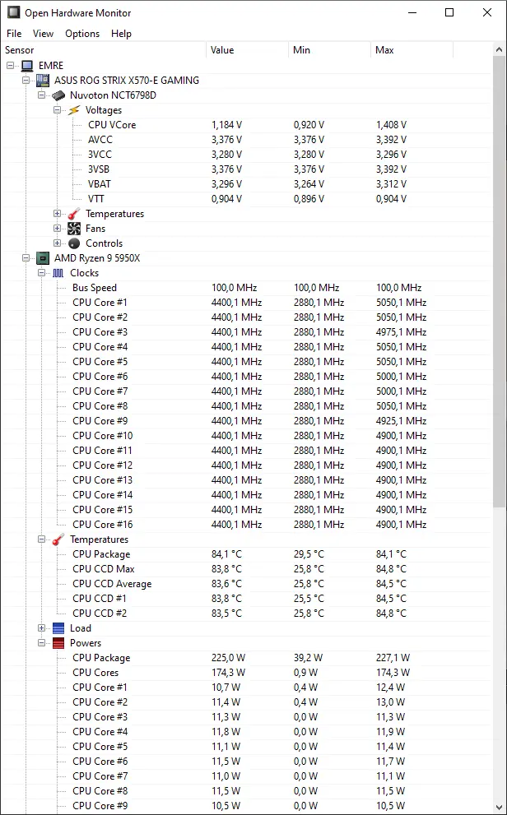
Task: Select the CPU CCD #1 row
Action: point(247,598)
